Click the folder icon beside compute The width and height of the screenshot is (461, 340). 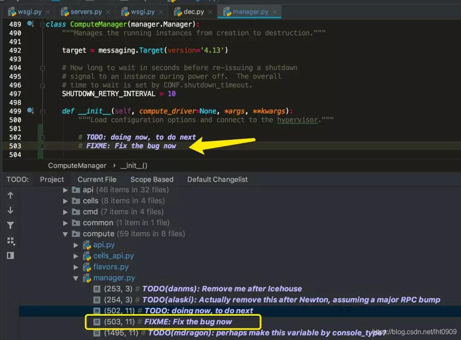coord(76,234)
